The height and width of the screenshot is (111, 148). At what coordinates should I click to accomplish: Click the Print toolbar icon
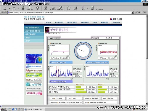[x=76, y=8]
